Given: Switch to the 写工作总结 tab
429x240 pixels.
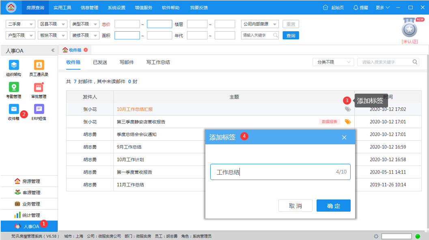Looking at the screenshot, I should pyautogui.click(x=158, y=62).
